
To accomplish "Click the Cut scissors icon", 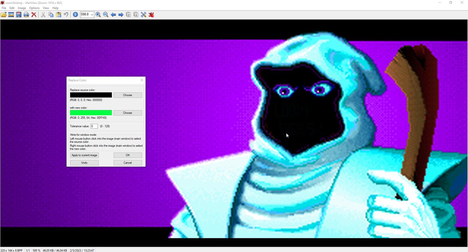I will coord(43,15).
